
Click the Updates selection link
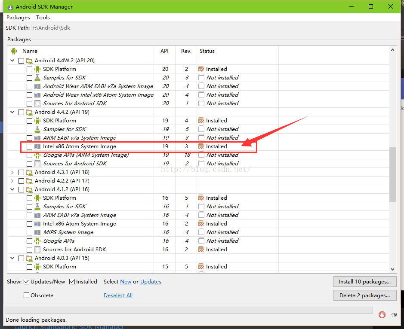click(151, 282)
